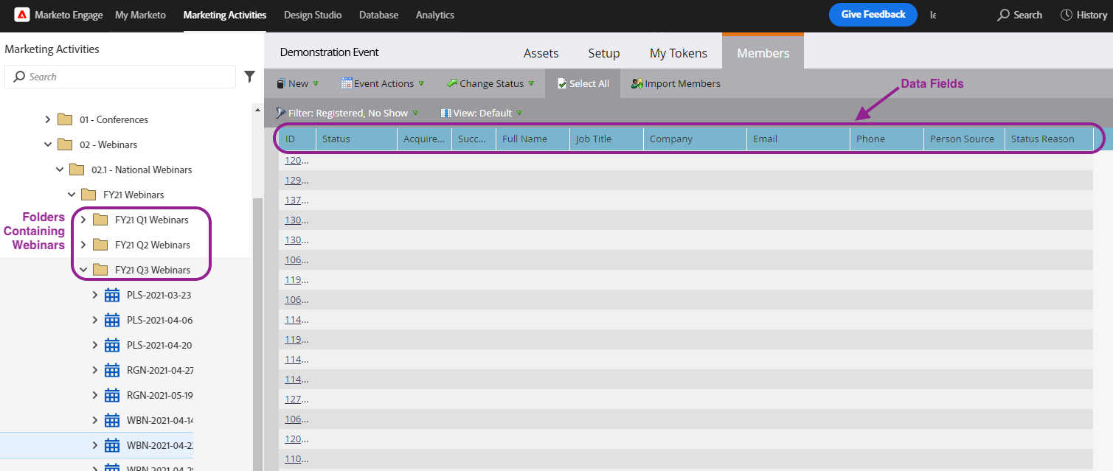This screenshot has height=471, width=1113.
Task: Open the View: Default dropdown
Action: click(x=519, y=114)
